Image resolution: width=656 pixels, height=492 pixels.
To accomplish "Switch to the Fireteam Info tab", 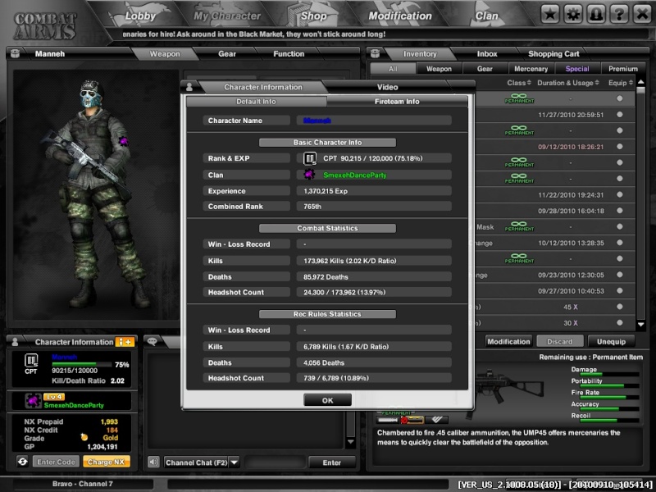I will click(397, 101).
